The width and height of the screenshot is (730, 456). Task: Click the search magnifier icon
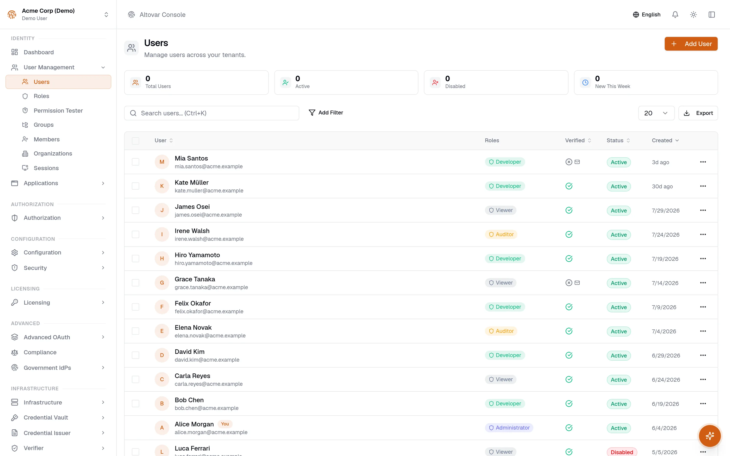(133, 113)
